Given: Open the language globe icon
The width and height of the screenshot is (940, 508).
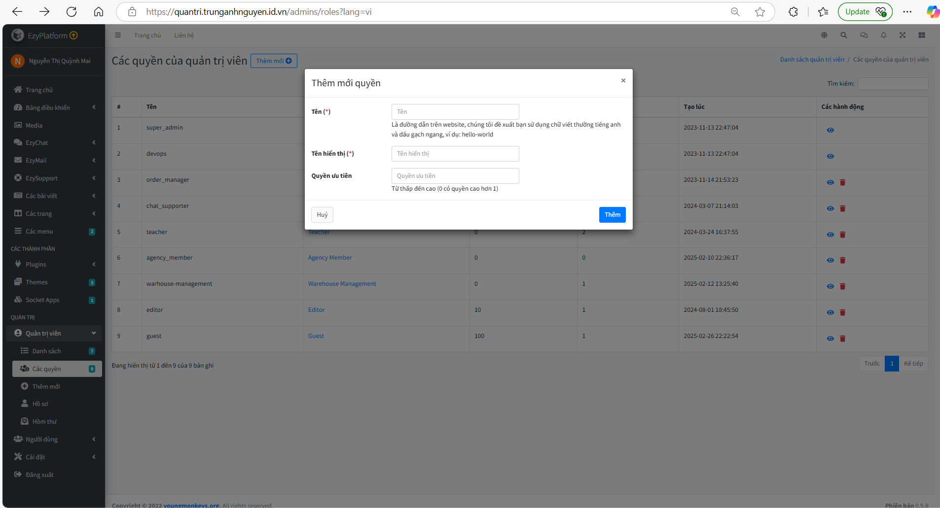Looking at the screenshot, I should coord(824,35).
